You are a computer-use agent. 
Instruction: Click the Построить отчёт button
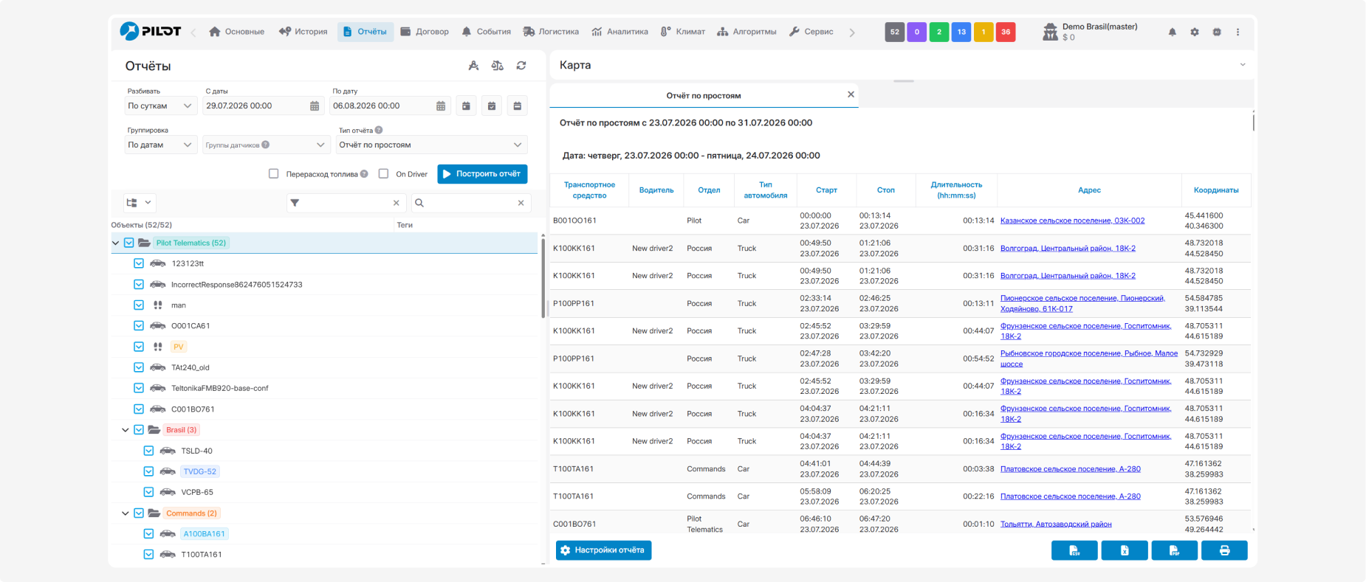482,174
